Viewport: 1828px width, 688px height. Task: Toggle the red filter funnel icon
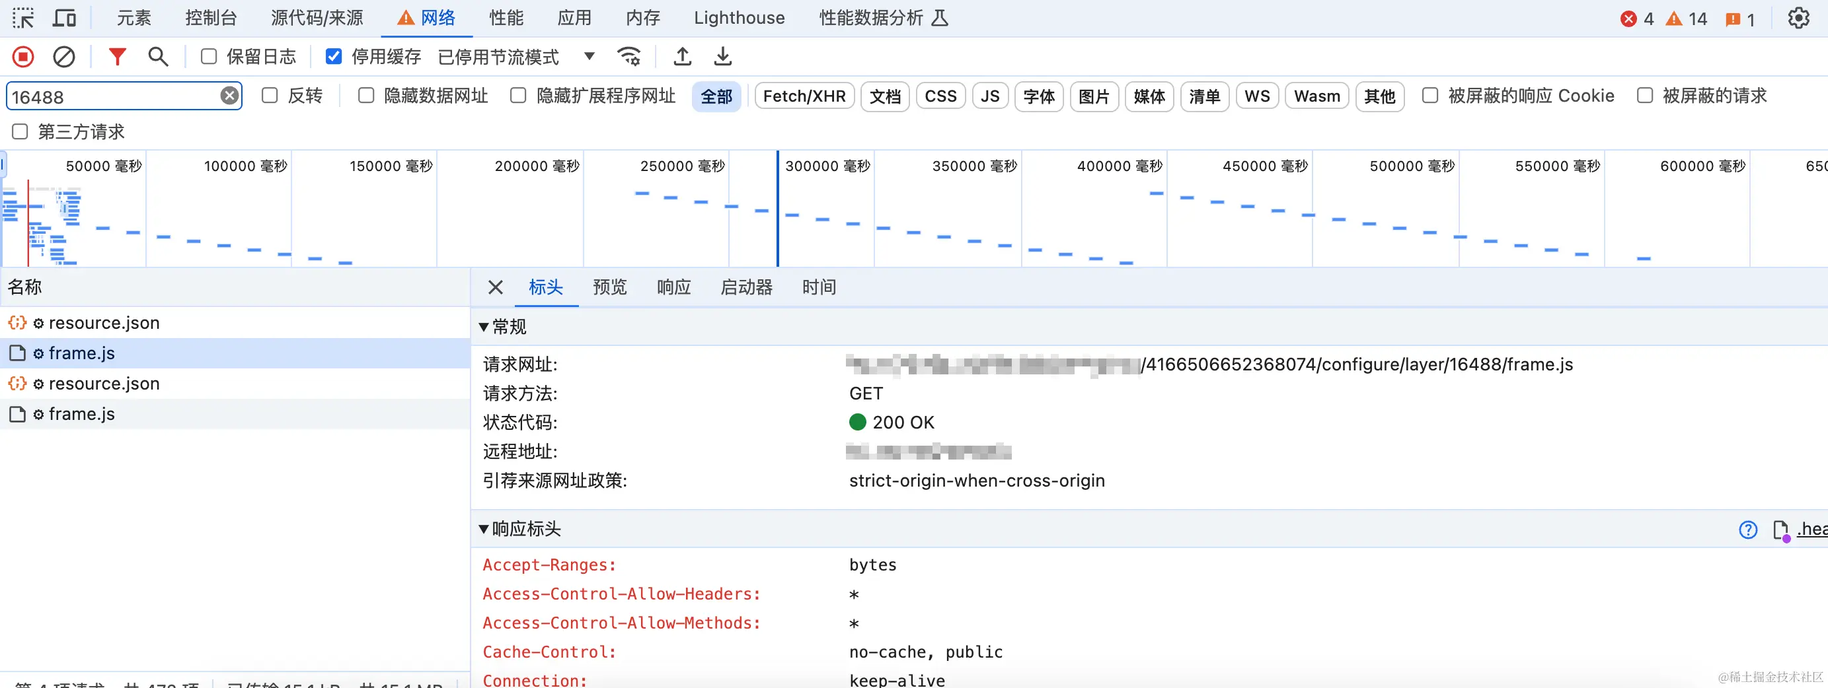click(x=117, y=57)
